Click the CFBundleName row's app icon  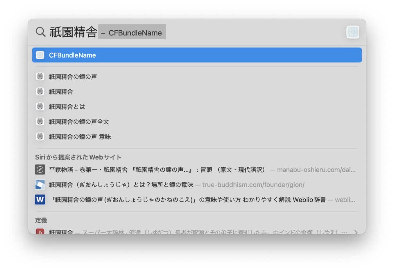[x=40, y=55]
